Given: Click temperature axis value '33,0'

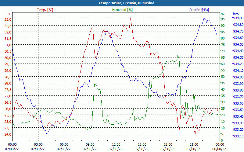Looking at the screenshot, I should (x=8, y=19).
